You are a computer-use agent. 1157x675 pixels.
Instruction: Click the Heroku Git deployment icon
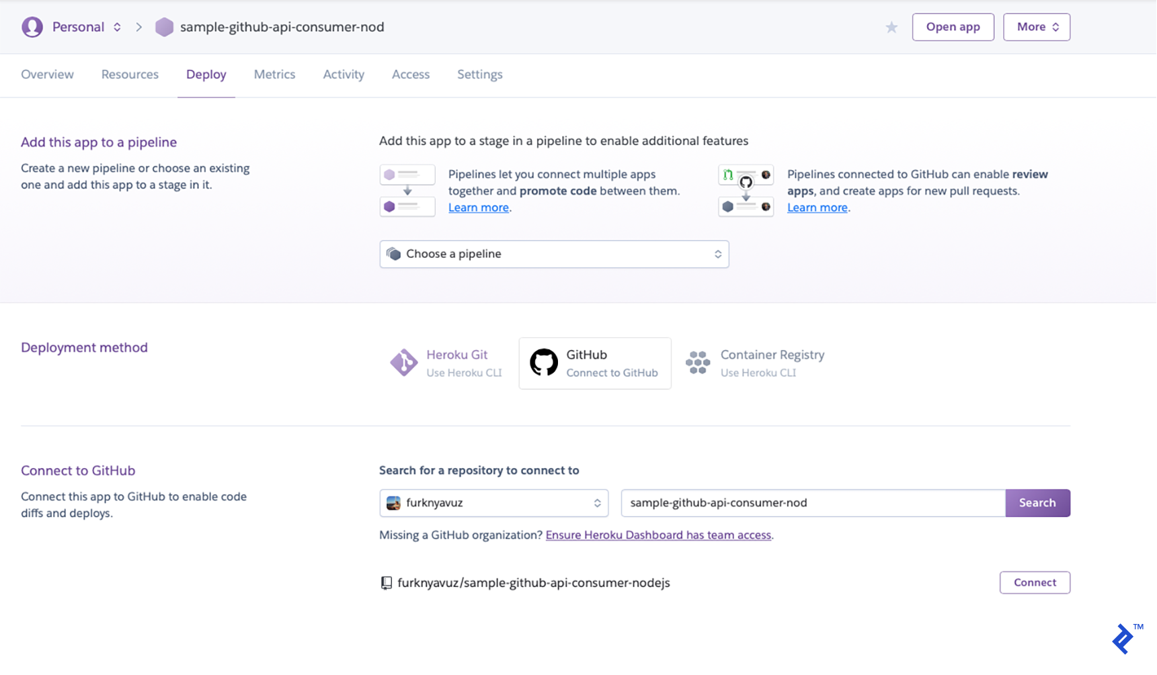[x=403, y=363]
